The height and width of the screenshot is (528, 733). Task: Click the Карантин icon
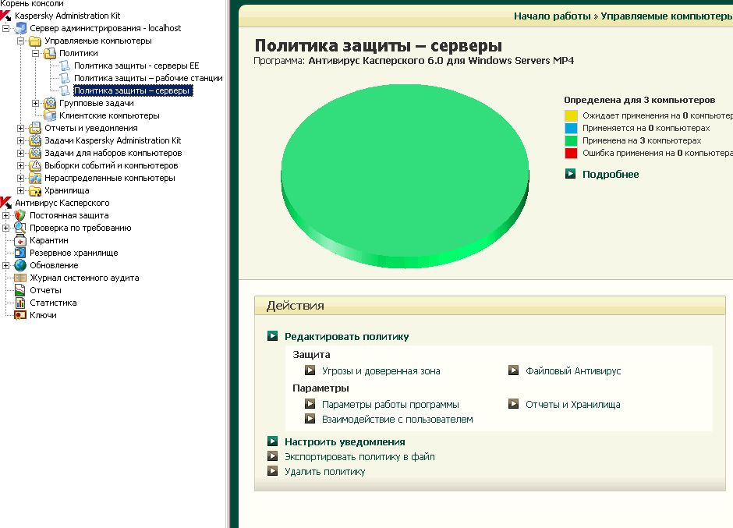(x=20, y=240)
